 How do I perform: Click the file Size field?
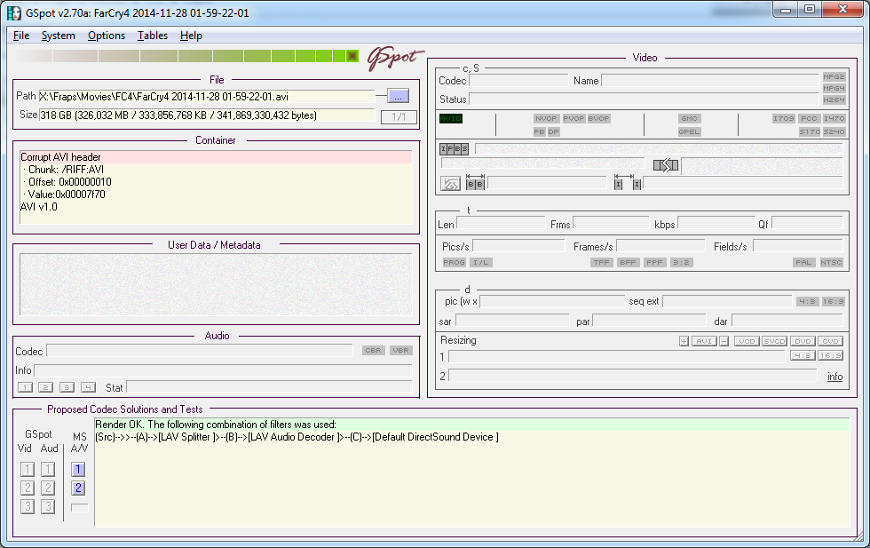point(207,115)
